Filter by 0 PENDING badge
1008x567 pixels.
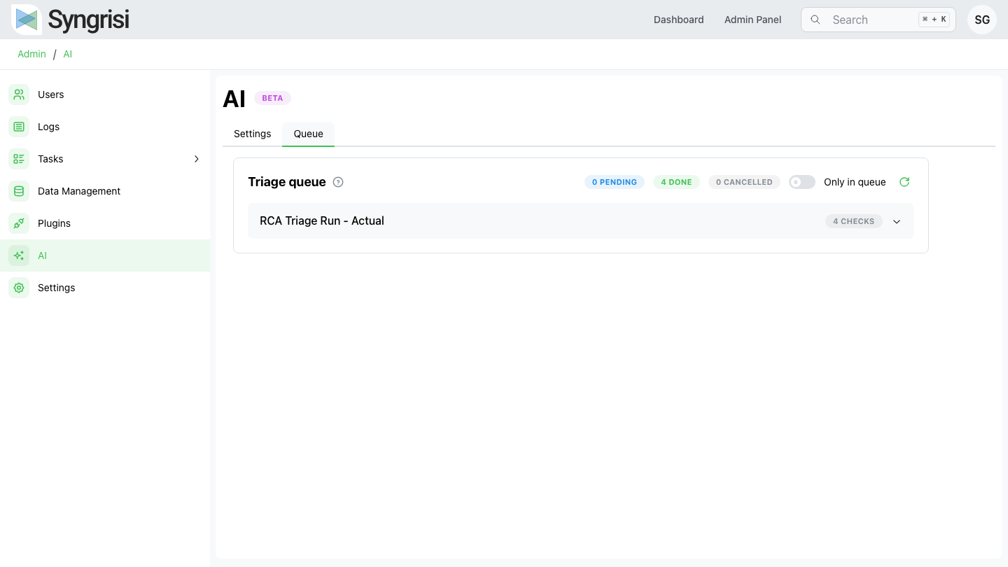click(615, 182)
